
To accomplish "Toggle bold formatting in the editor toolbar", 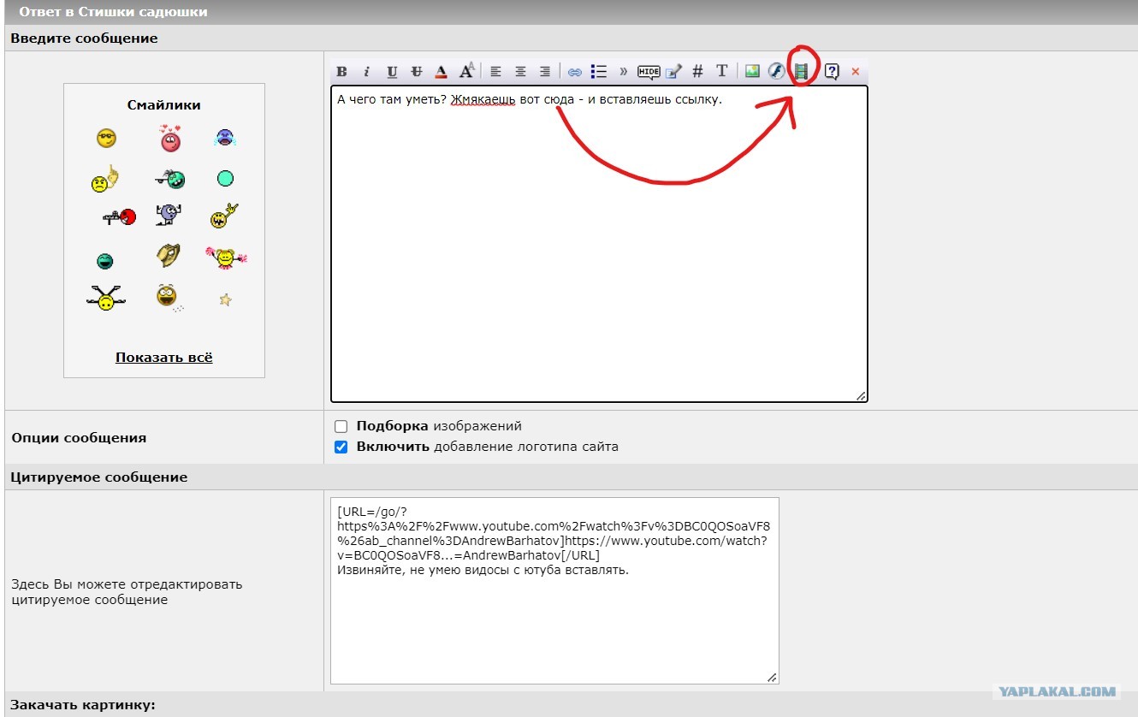I will click(341, 72).
